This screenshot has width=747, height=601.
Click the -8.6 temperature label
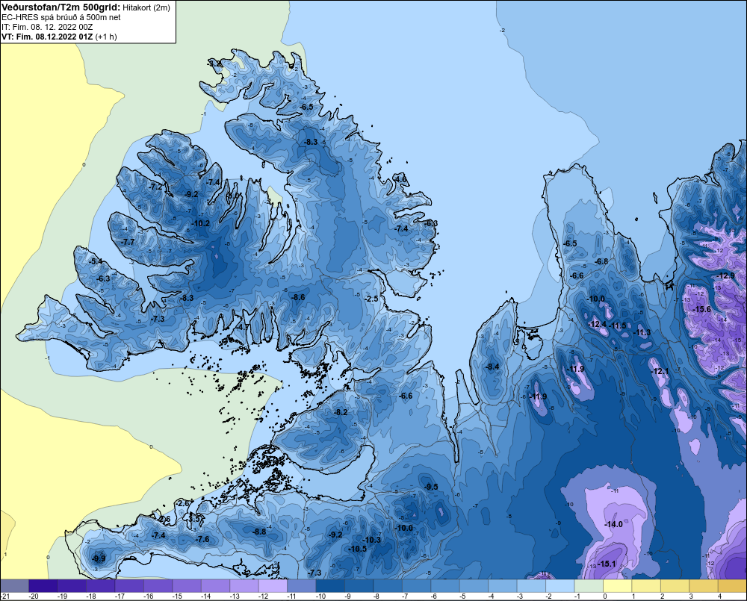pyautogui.click(x=298, y=297)
